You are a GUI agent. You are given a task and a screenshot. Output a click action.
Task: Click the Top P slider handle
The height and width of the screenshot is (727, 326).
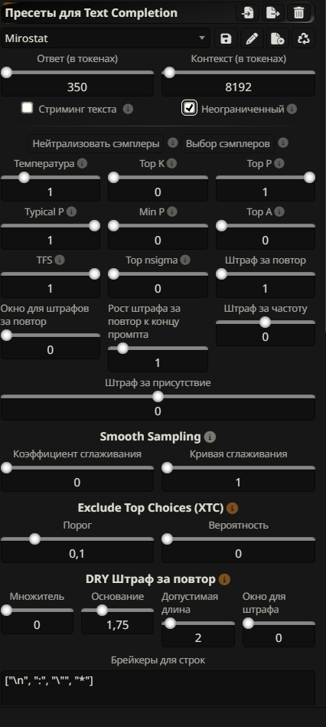pyautogui.click(x=309, y=178)
